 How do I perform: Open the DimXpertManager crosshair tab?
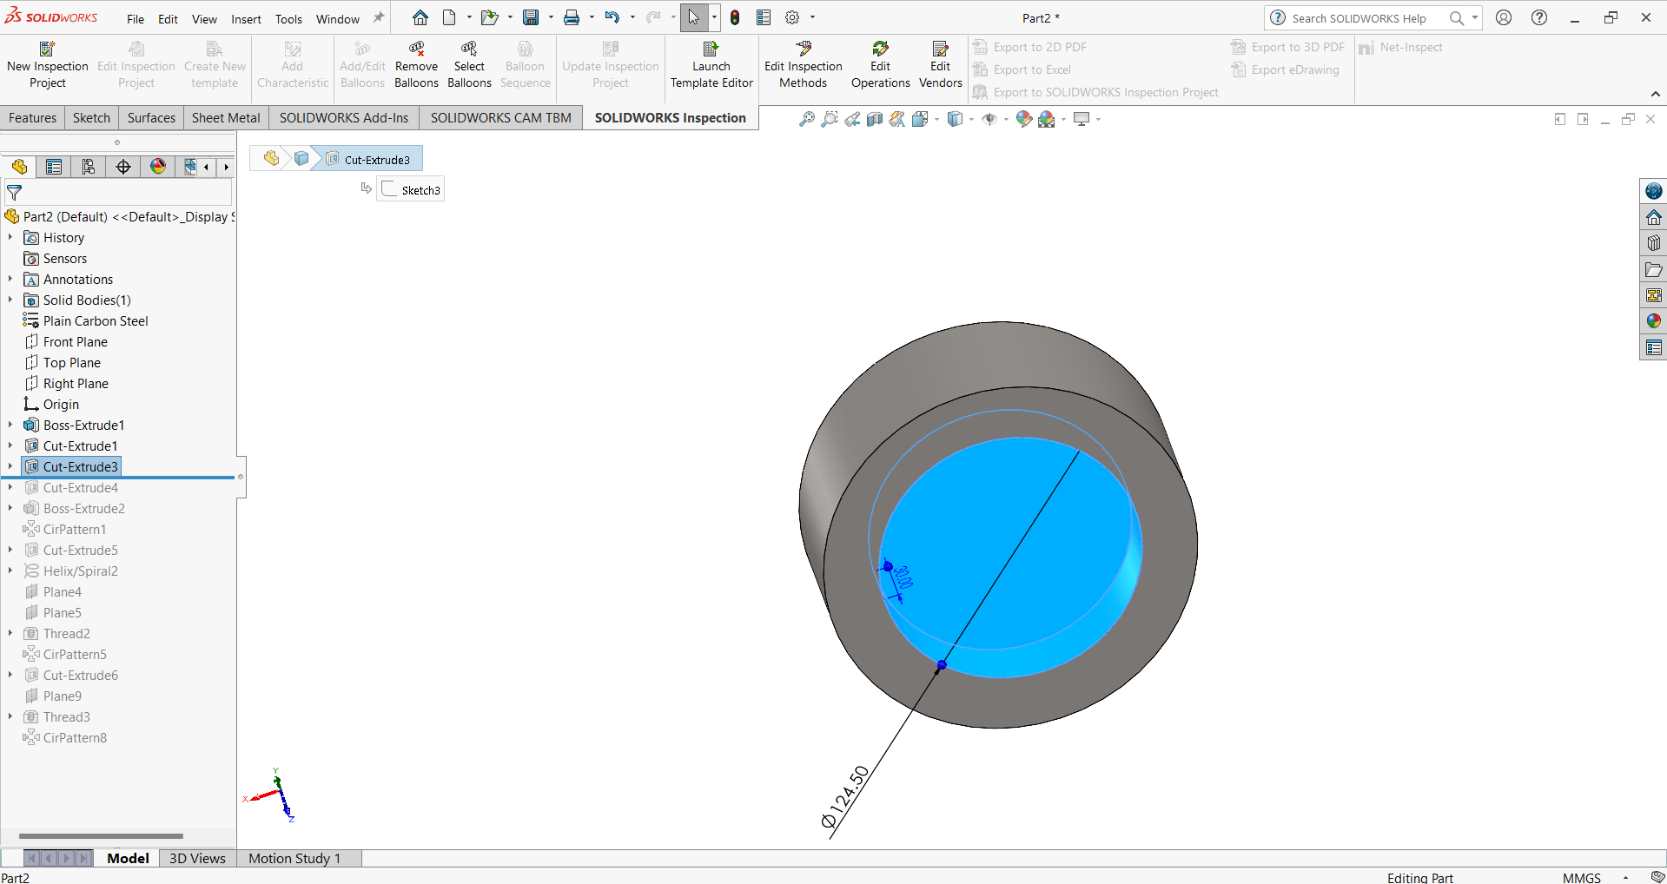click(123, 167)
